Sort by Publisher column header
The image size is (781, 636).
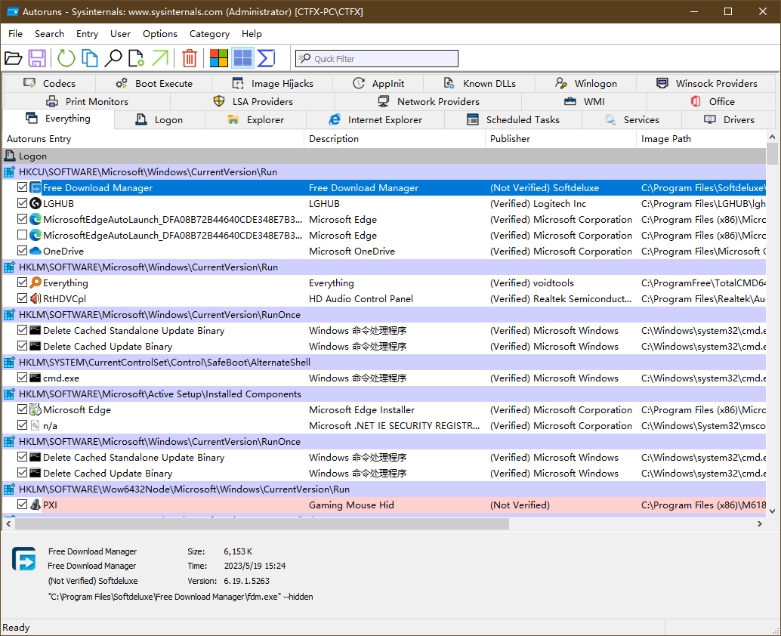click(561, 139)
